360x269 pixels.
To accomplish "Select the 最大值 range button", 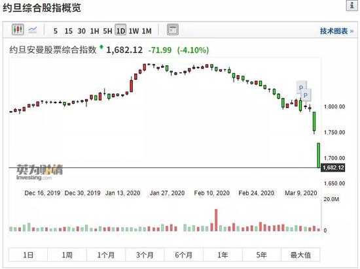I will click(300, 255).
